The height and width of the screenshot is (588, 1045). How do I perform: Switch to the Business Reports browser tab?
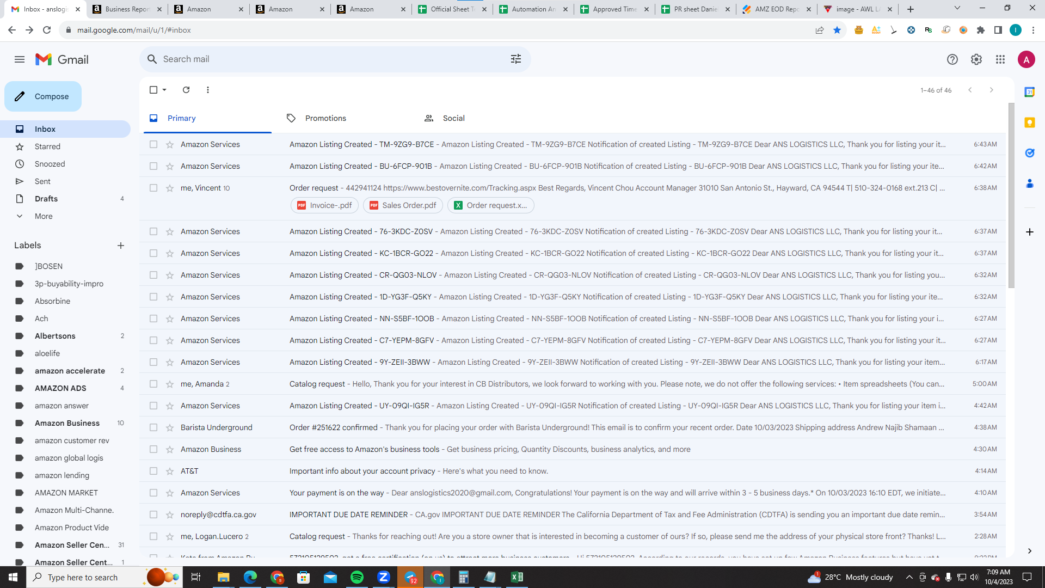(x=127, y=9)
